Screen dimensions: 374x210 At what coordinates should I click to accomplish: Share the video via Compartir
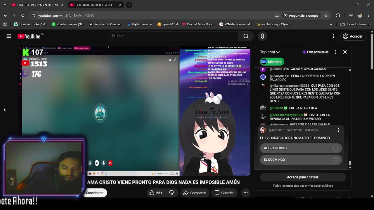[195, 193]
